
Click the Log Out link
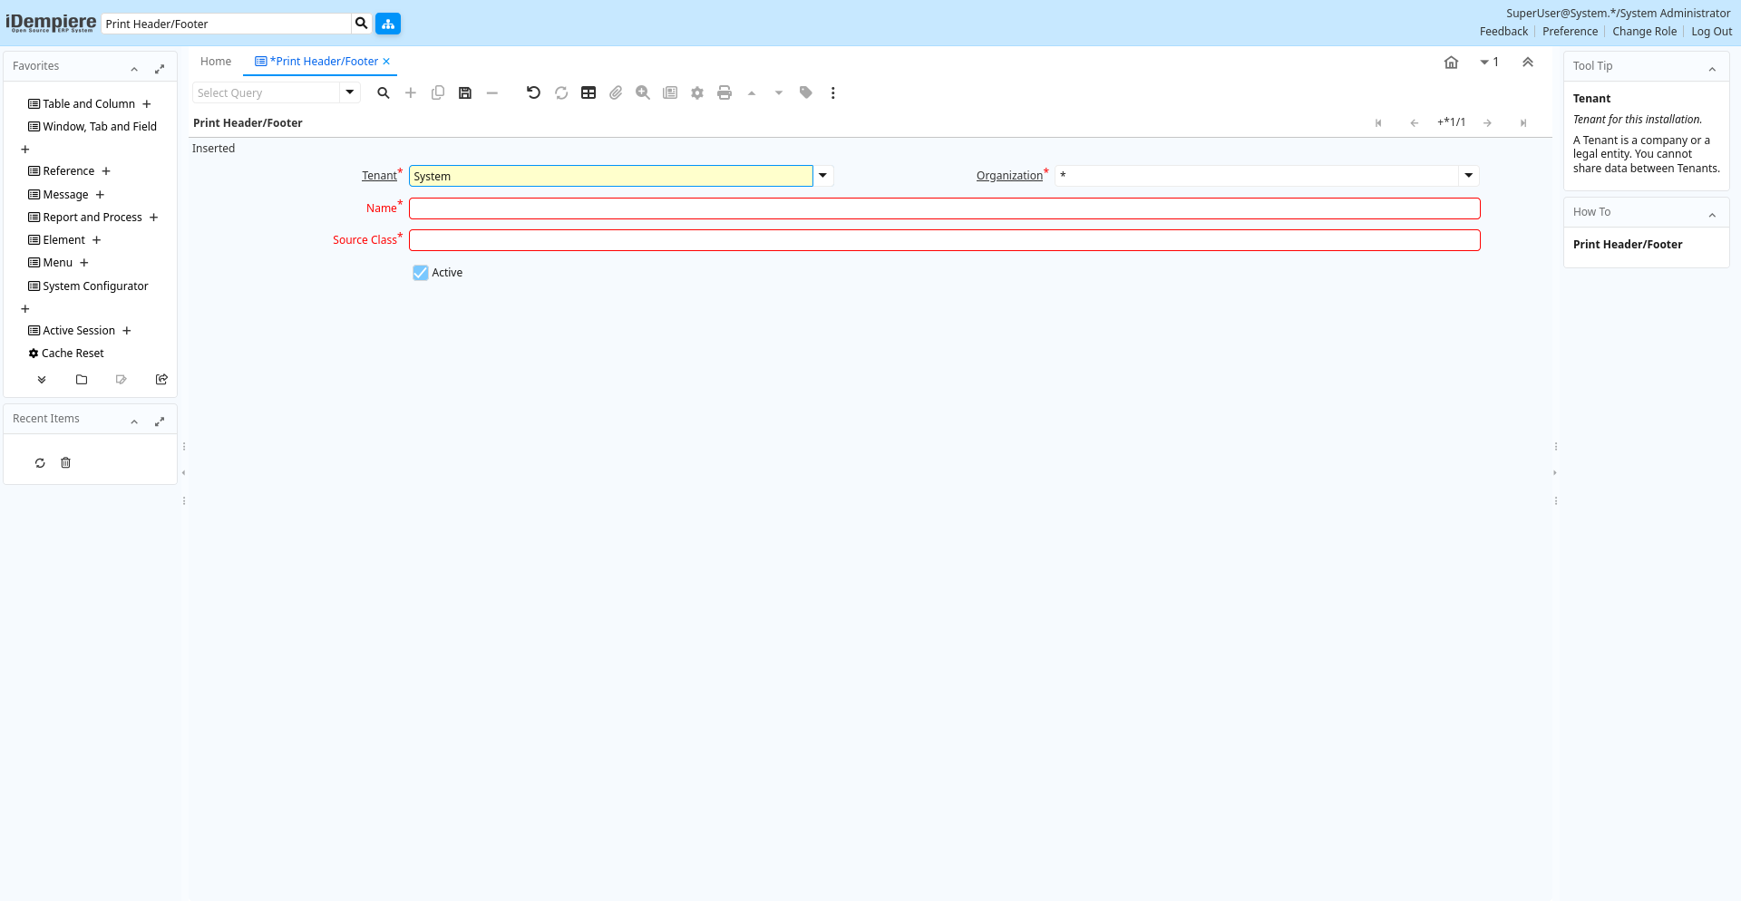point(1711,32)
